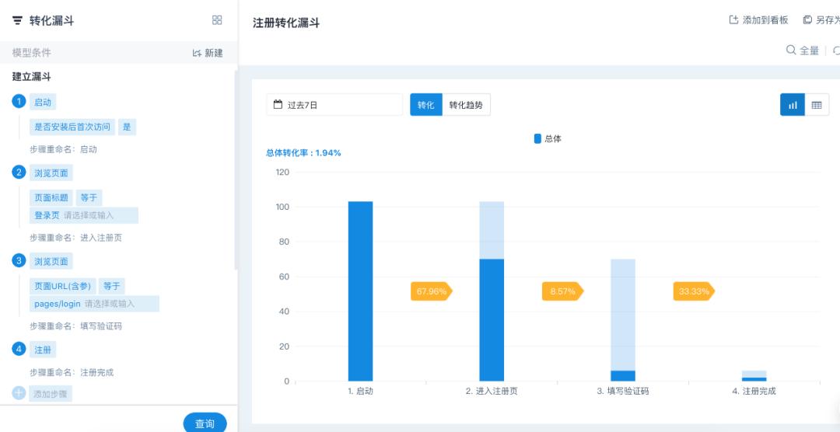Open the 页面URL(含参) property dropdown
This screenshot has height=432, width=840.
point(62,286)
